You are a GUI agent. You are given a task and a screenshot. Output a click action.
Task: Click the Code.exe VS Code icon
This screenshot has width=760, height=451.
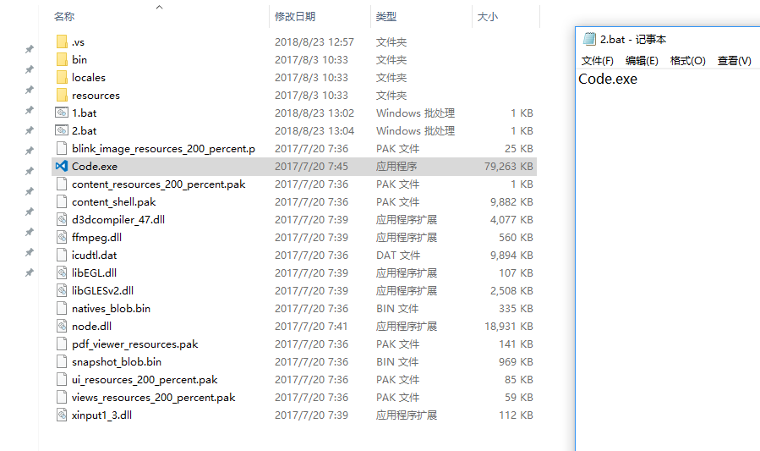pos(61,167)
